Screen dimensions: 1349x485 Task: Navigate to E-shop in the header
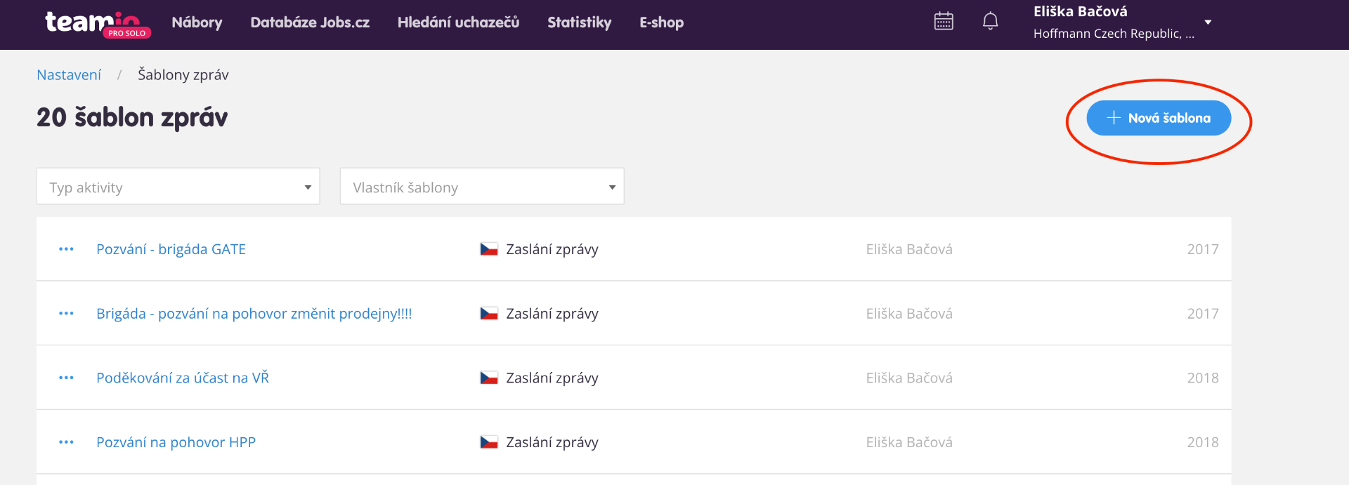[661, 22]
